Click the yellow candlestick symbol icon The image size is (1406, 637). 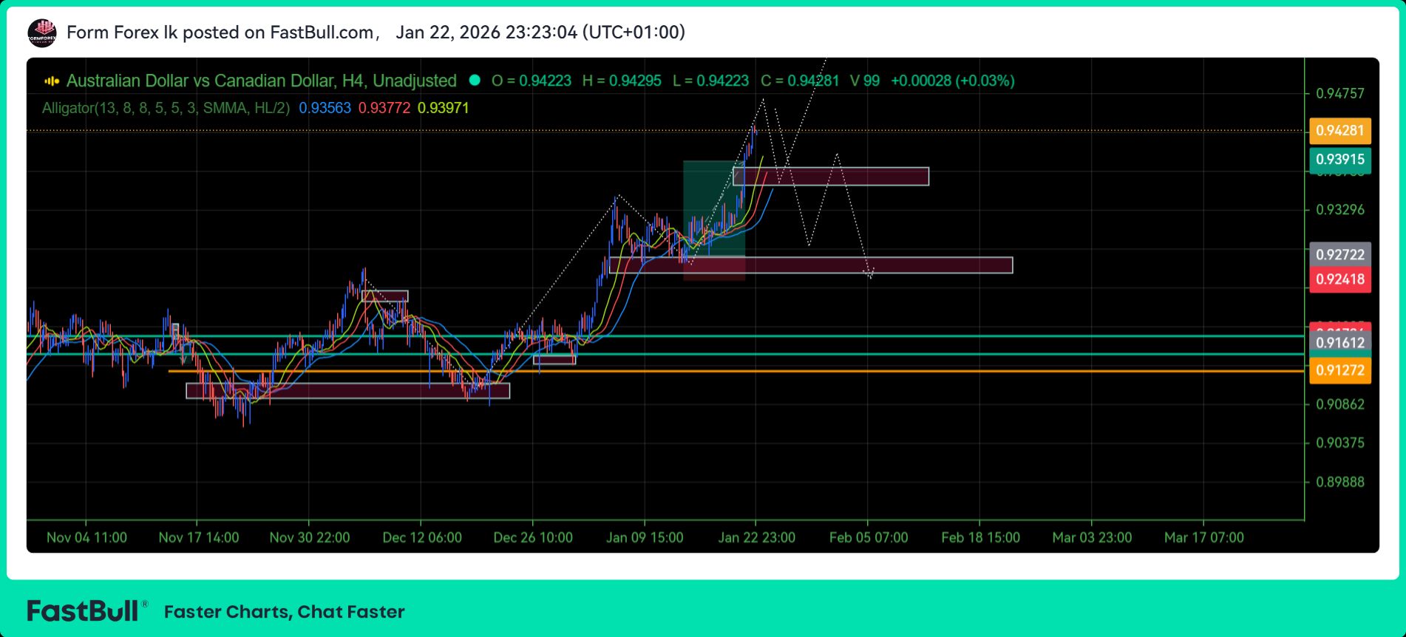click(x=52, y=81)
